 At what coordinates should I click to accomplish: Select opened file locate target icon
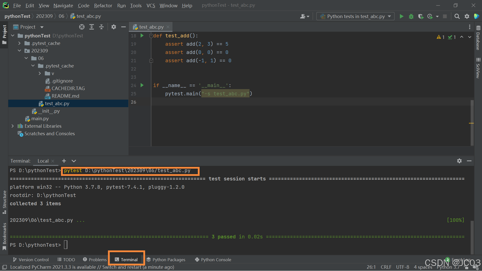[x=82, y=27]
